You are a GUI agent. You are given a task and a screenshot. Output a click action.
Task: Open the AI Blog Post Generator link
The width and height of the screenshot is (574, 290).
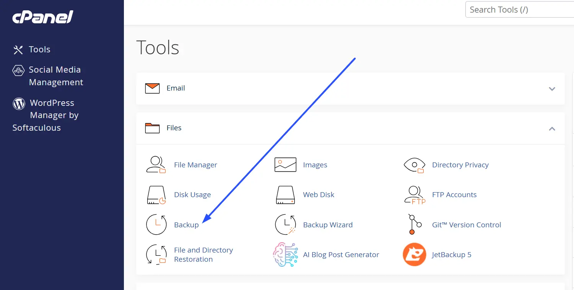point(341,255)
